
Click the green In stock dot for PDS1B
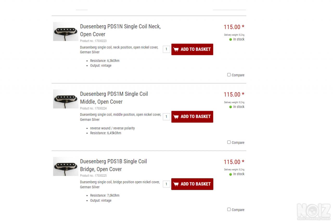230,174
